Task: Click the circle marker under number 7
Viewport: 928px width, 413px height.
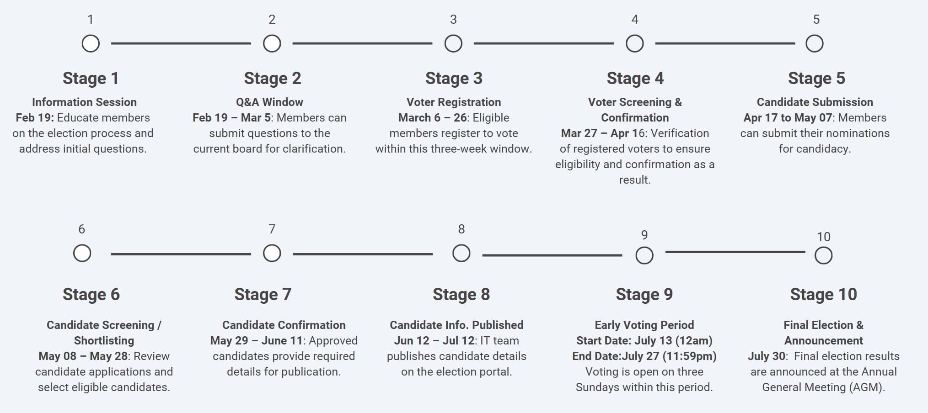Action: 272,253
